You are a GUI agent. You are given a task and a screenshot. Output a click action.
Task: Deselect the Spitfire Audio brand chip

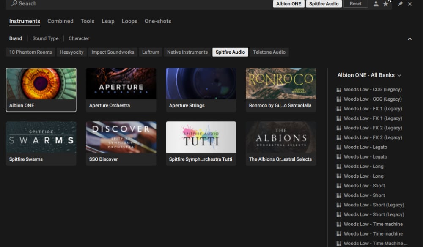tap(230, 52)
